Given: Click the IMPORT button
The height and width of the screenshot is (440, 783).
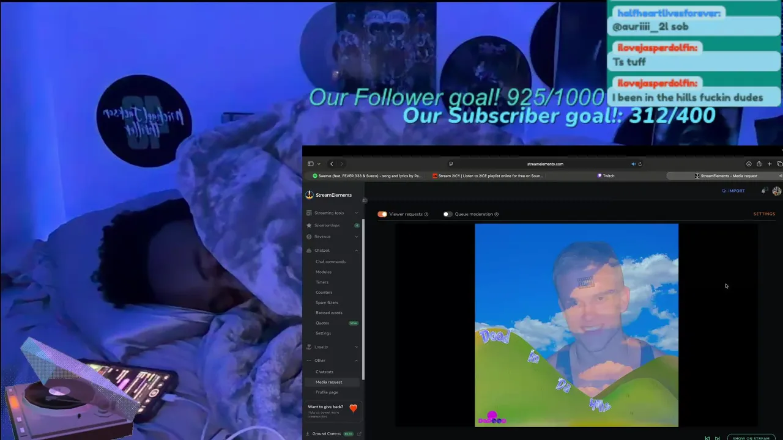Looking at the screenshot, I should [733, 191].
